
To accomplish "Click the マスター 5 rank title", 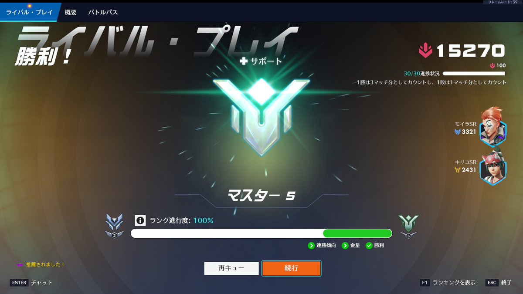I will 261,196.
